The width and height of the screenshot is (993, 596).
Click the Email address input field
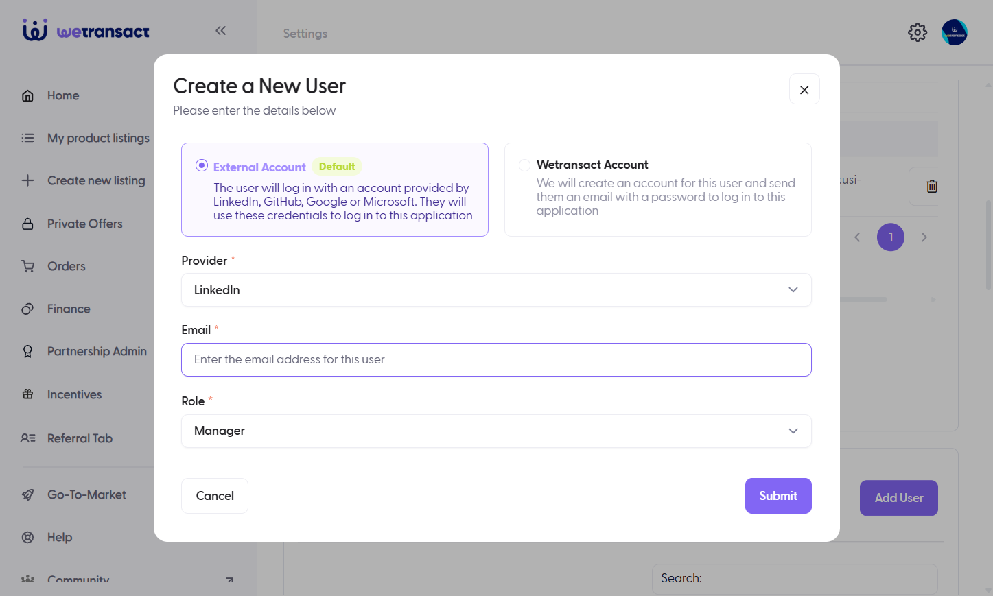click(x=496, y=359)
